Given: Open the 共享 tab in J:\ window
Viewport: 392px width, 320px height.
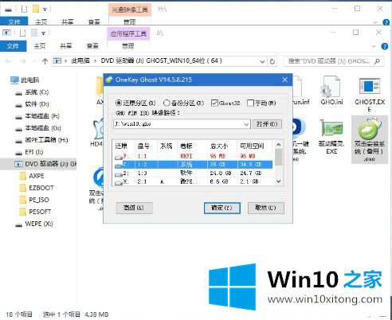Looking at the screenshot, I should pyautogui.click(x=66, y=46).
